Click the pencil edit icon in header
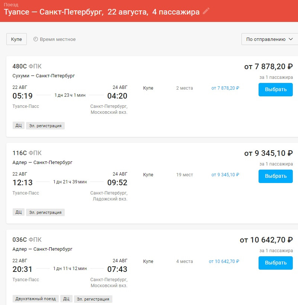The height and width of the screenshot is (305, 298). point(206,11)
